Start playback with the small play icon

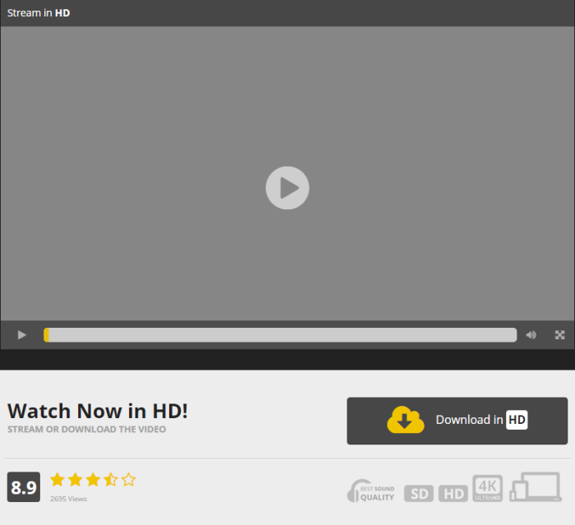point(22,335)
